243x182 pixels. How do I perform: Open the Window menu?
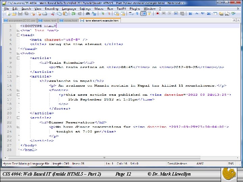(150, 9)
